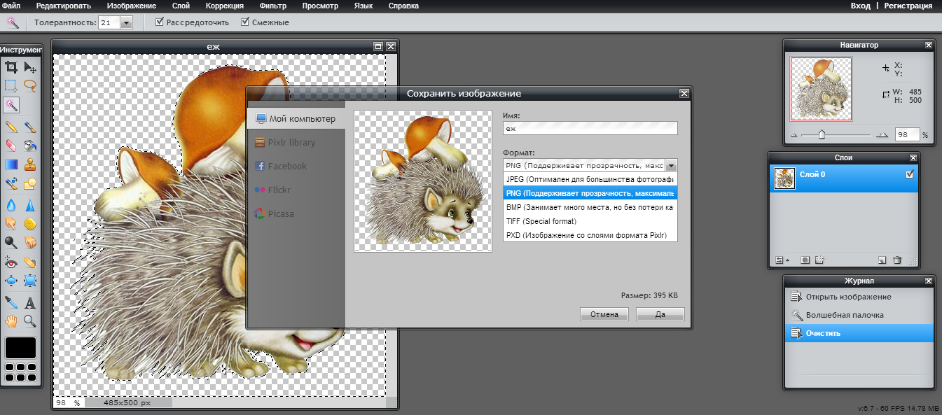Delete layer with trash icon
The width and height of the screenshot is (942, 415).
tap(896, 260)
